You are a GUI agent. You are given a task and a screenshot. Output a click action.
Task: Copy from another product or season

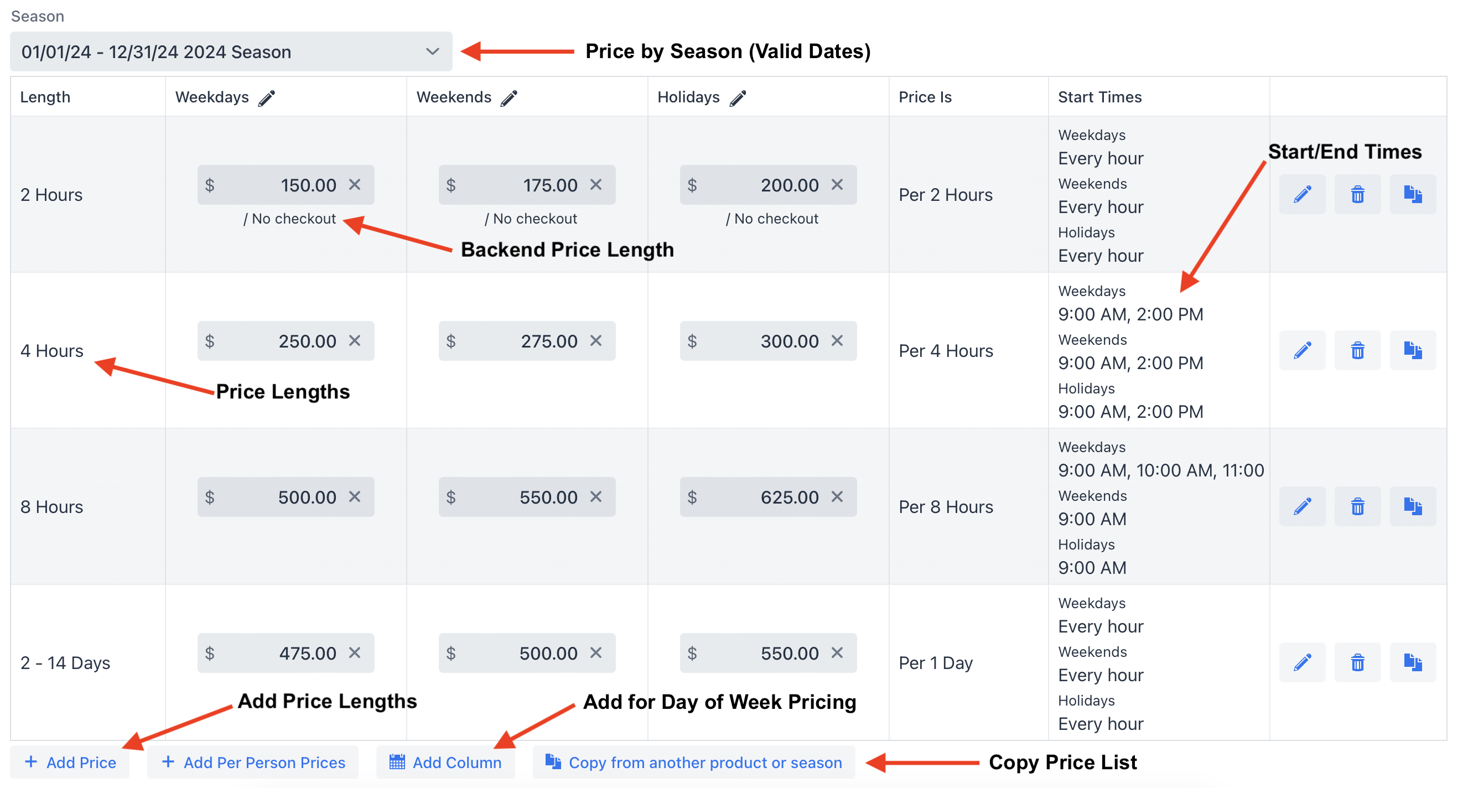(x=693, y=763)
